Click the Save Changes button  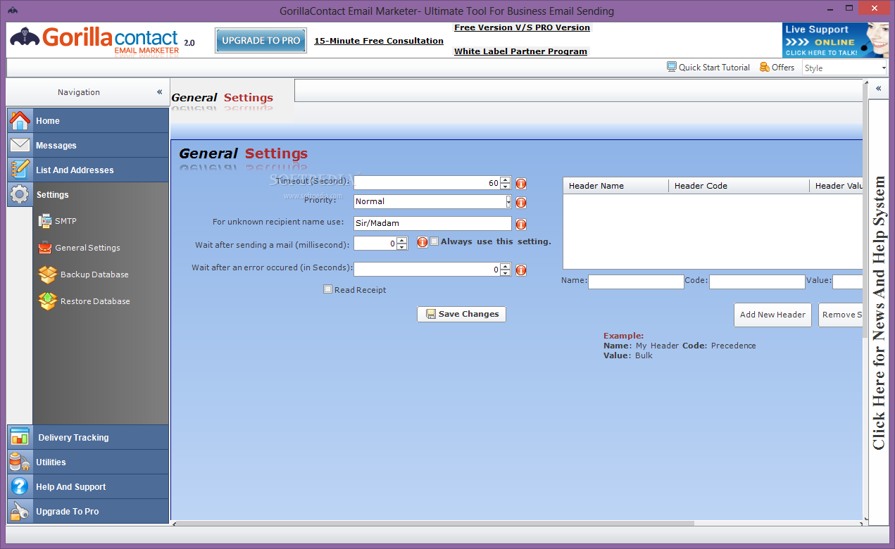[461, 314]
